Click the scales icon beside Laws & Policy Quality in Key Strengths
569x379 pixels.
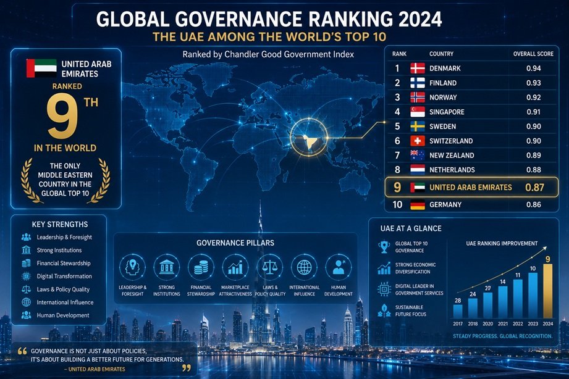(x=26, y=289)
